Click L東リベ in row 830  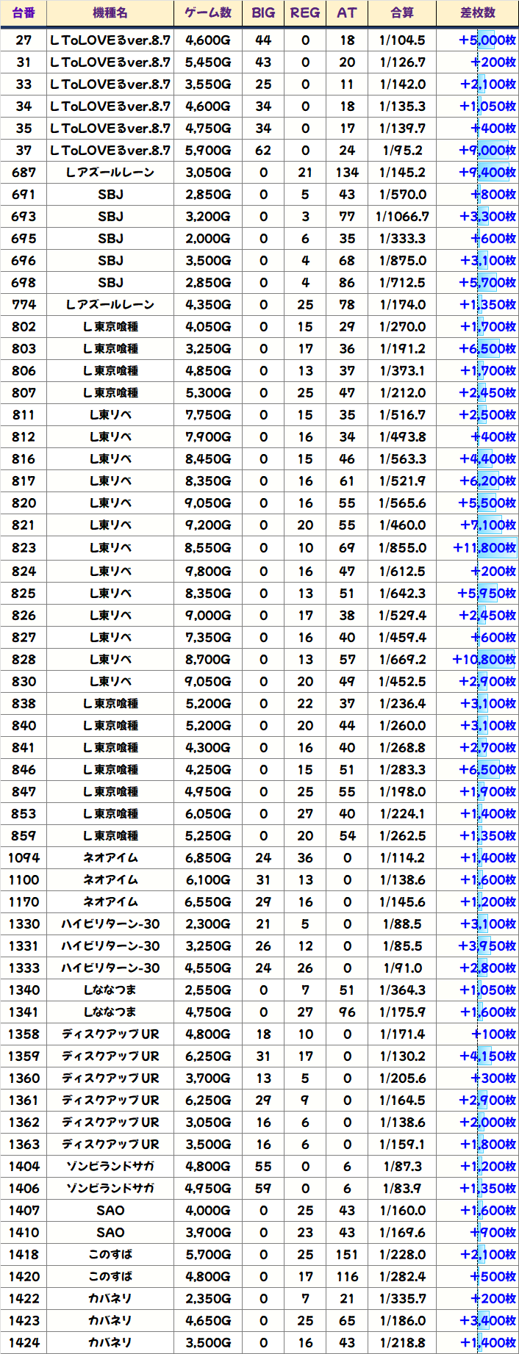point(110,681)
